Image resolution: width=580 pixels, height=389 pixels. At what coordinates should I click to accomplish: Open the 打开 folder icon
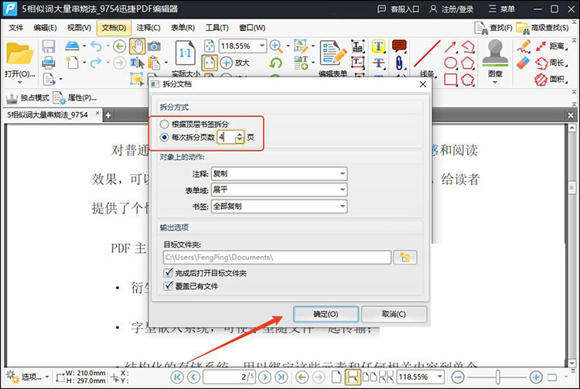(19, 54)
